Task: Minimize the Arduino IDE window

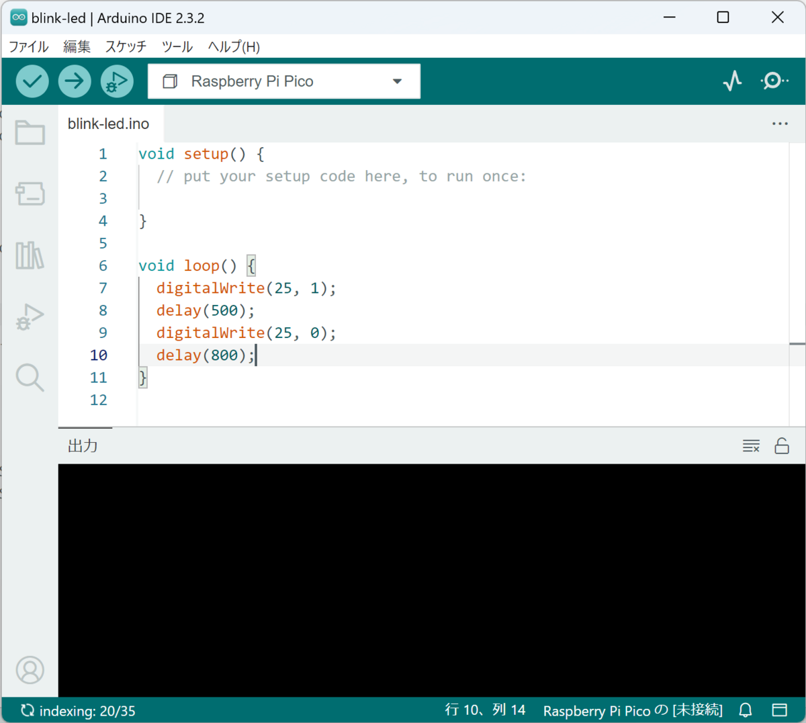Action: [x=670, y=17]
